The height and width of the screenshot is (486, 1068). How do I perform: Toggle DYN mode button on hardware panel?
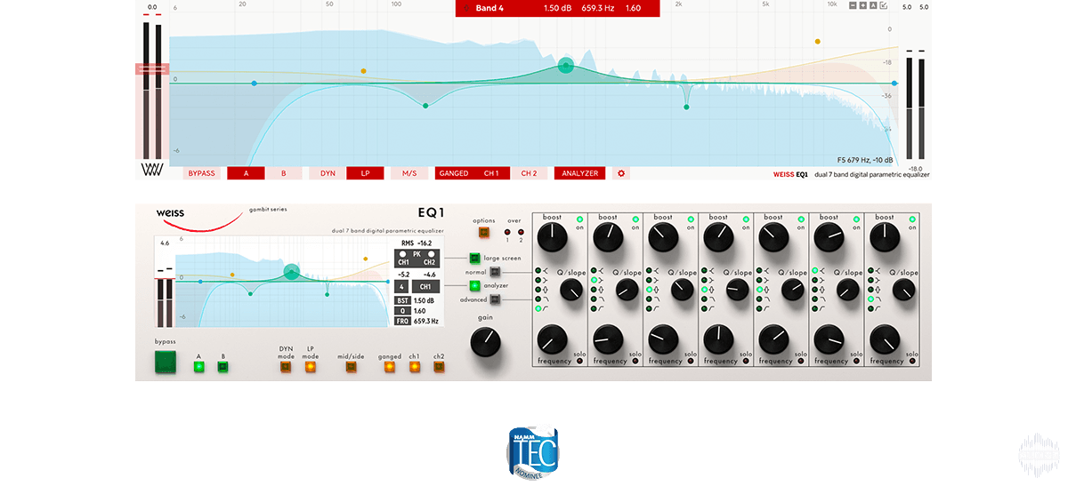click(286, 366)
